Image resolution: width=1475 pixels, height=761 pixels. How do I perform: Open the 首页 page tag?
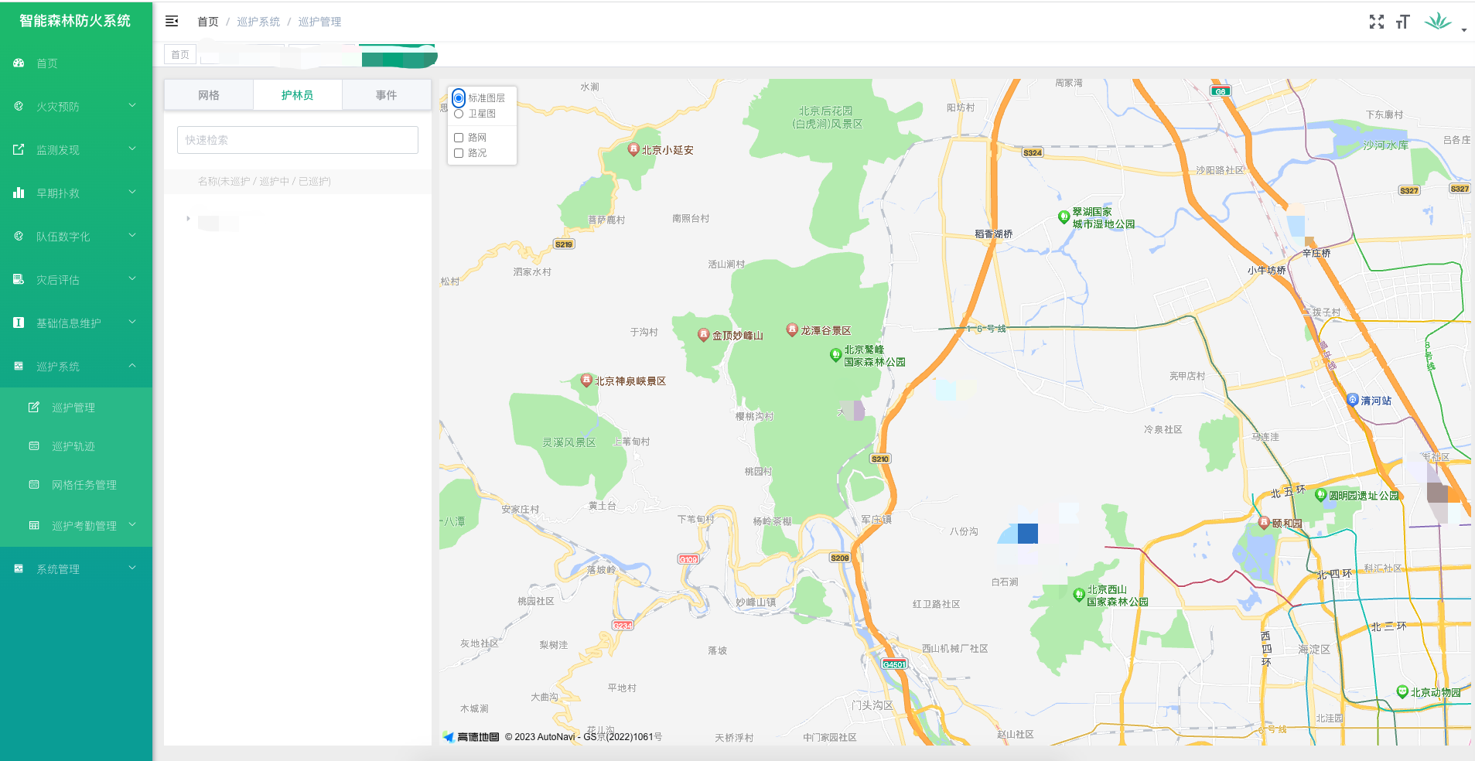(x=180, y=55)
